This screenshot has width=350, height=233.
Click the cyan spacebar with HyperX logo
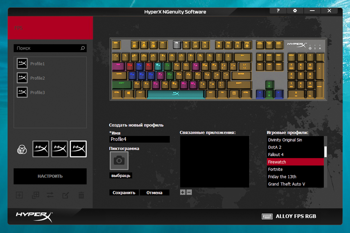click(x=175, y=94)
